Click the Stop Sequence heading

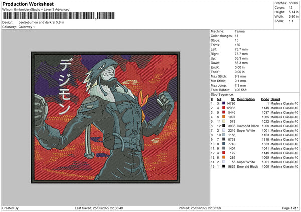tap(222, 95)
